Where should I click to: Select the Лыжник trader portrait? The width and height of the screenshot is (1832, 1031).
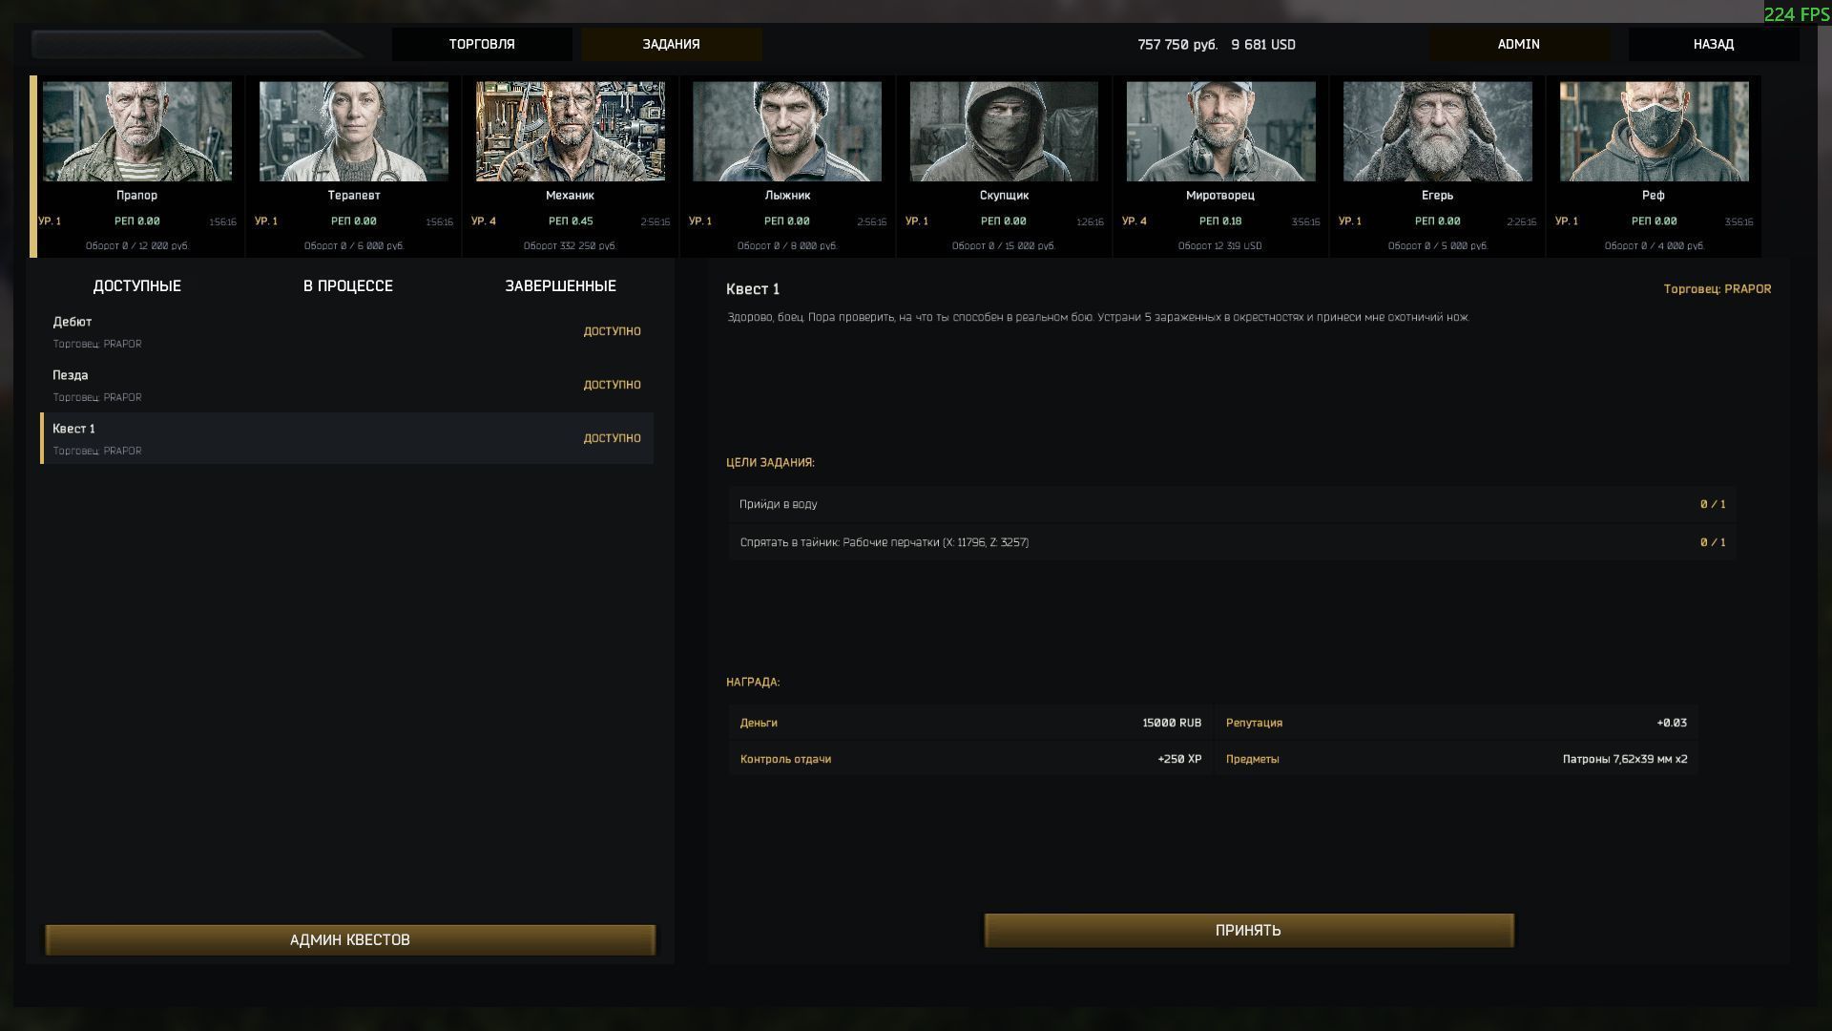point(787,131)
